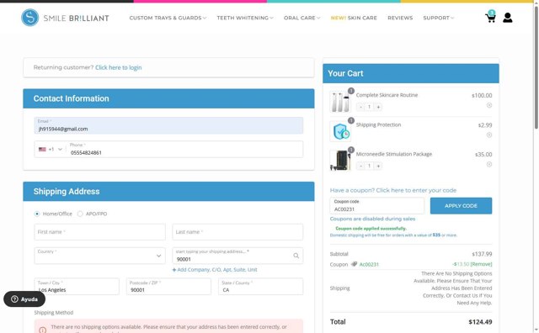Click the Microneedle Stimulation Package item name
The image size is (539, 333).
click(394, 154)
